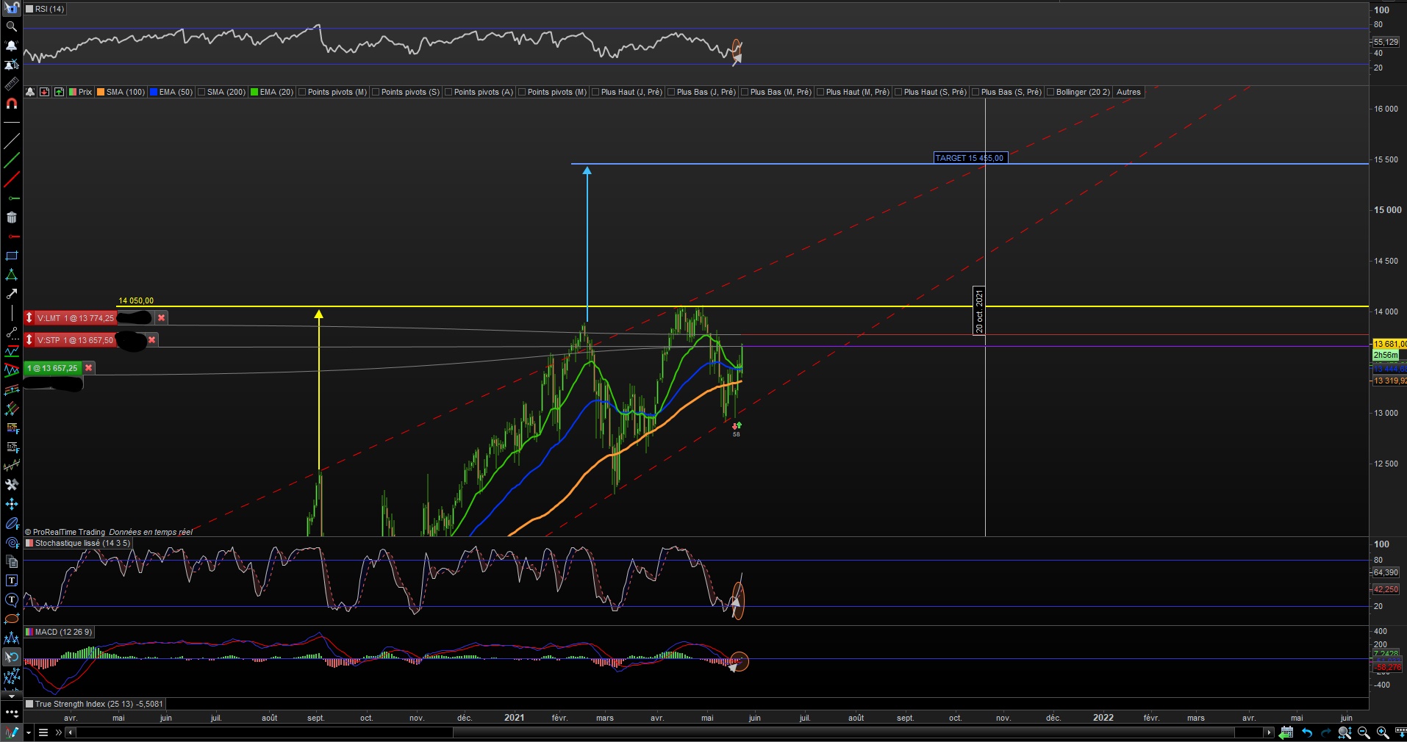This screenshot has width=1407, height=742.
Task: Click the undo cursor tool in left toolbar
Action: tap(11, 657)
